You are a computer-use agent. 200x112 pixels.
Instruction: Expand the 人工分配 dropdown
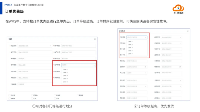click(137, 73)
